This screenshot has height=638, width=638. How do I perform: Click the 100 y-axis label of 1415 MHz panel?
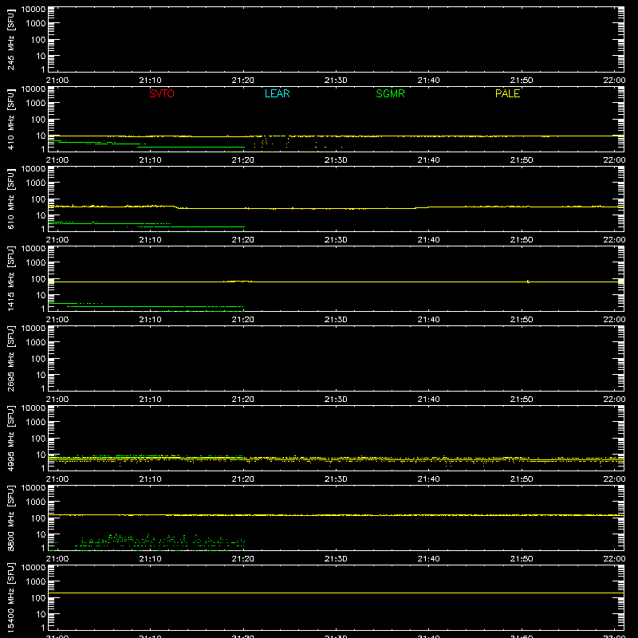38,279
